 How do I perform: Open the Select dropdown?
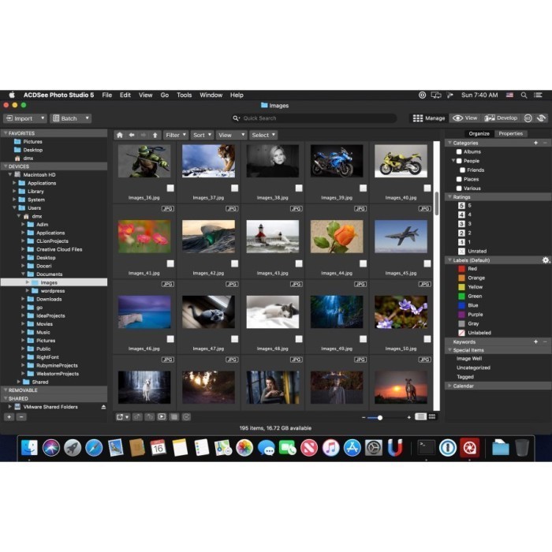tap(263, 135)
